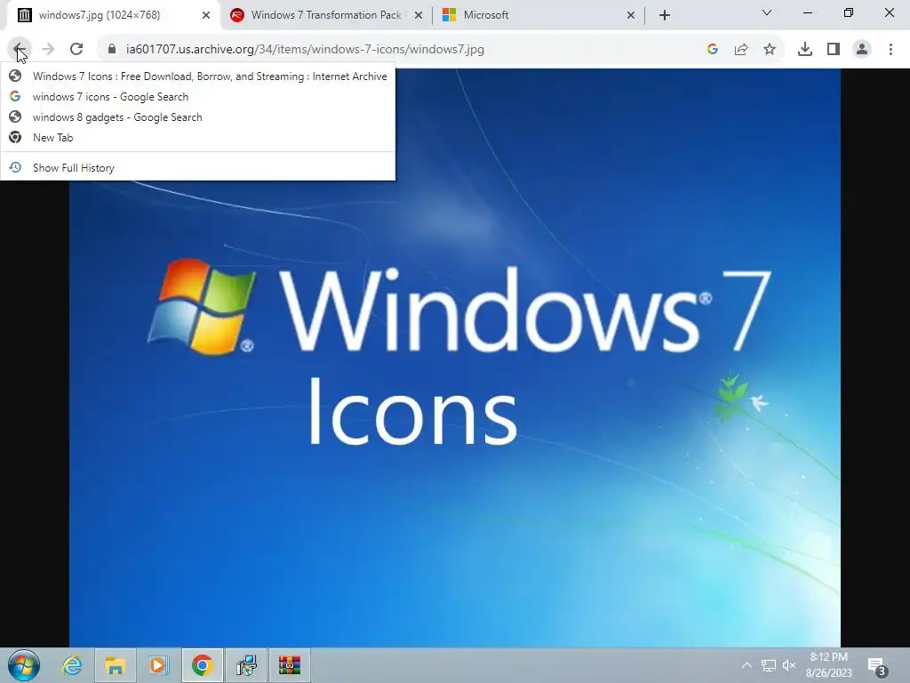The height and width of the screenshot is (683, 910).
Task: Click the Chrome taskbar icon
Action: coord(202,665)
